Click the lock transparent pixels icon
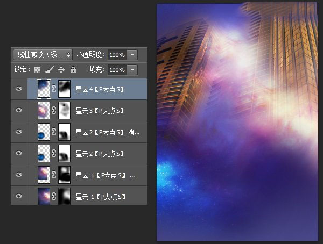The width and height of the screenshot is (323, 244). (x=37, y=70)
